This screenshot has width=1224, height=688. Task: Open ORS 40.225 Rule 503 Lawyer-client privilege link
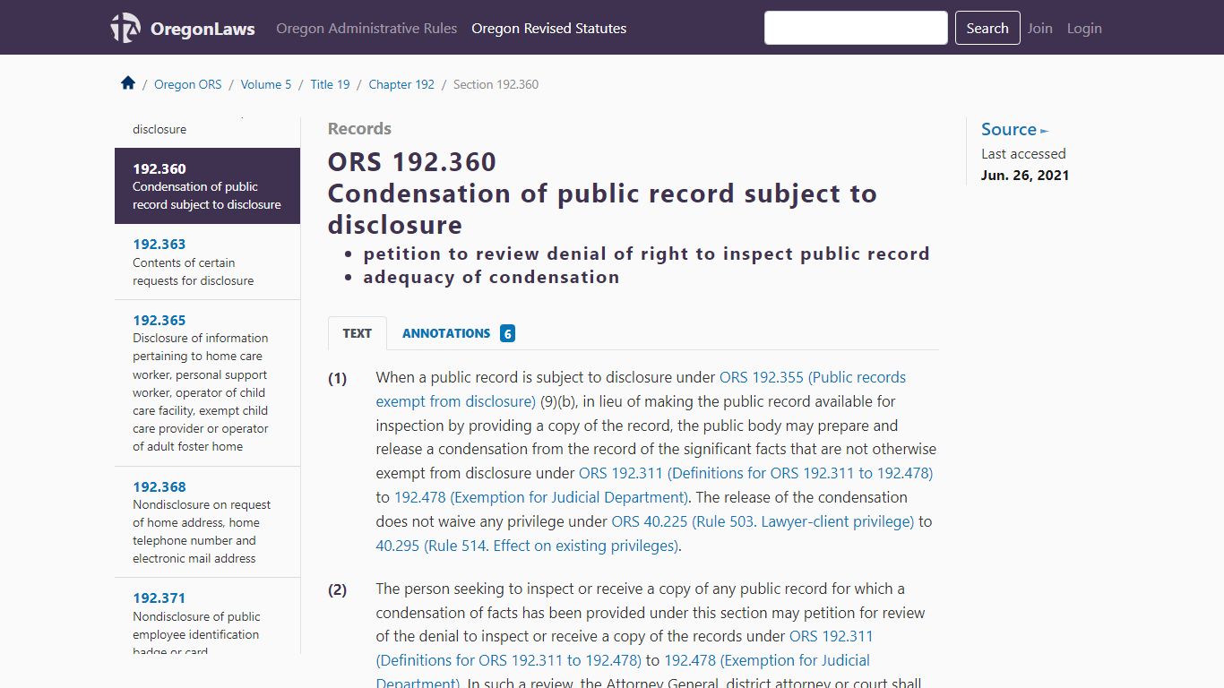tap(763, 521)
